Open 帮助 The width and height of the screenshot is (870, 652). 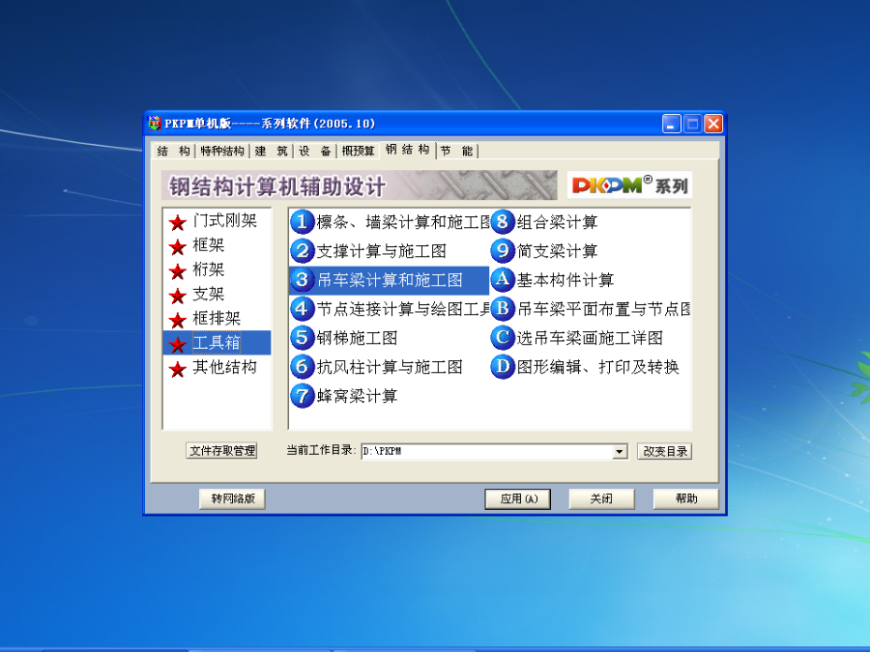(x=685, y=499)
